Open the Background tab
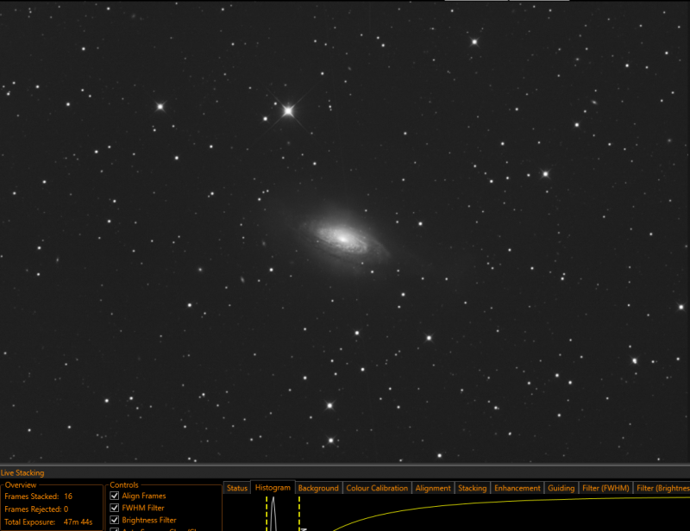The image size is (690, 531). (318, 488)
